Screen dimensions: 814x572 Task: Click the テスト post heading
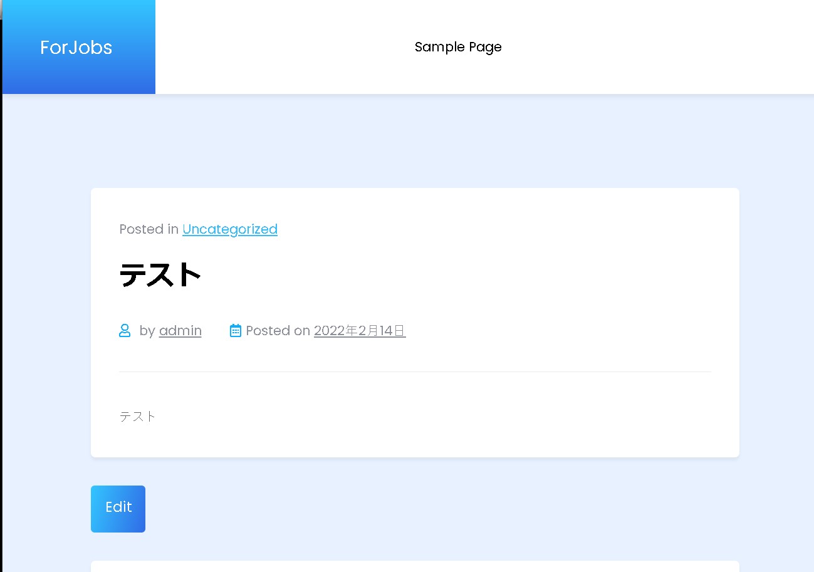(160, 274)
